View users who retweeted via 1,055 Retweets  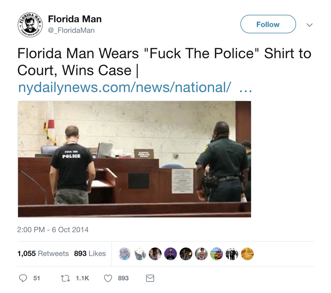click(x=43, y=253)
